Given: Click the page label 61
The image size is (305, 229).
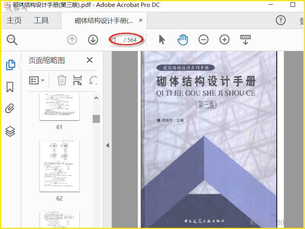Looking at the screenshot, I should [x=59, y=127].
